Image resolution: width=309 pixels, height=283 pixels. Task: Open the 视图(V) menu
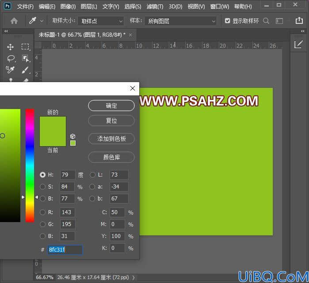point(196,7)
